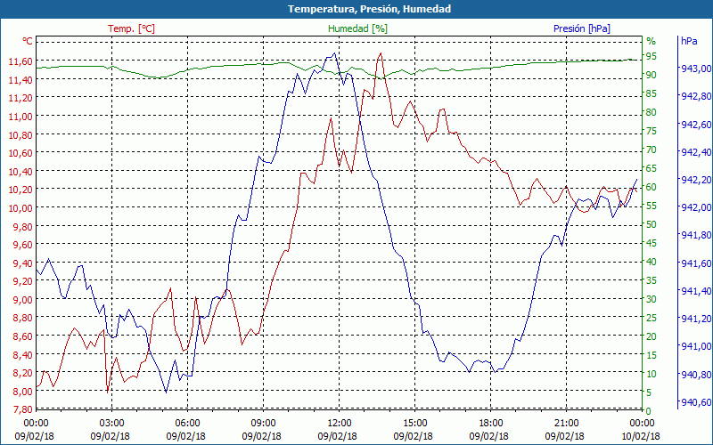
Task: Click pressure axis value 941,40
Action: tap(696, 291)
